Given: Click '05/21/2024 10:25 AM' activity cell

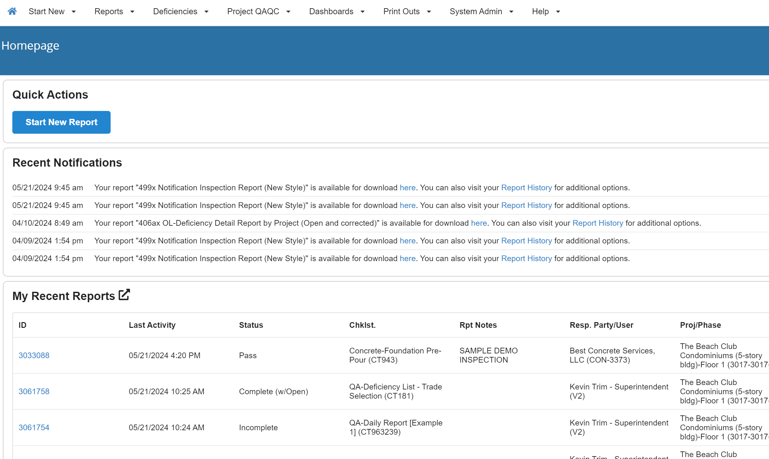Looking at the screenshot, I should 166,391.
